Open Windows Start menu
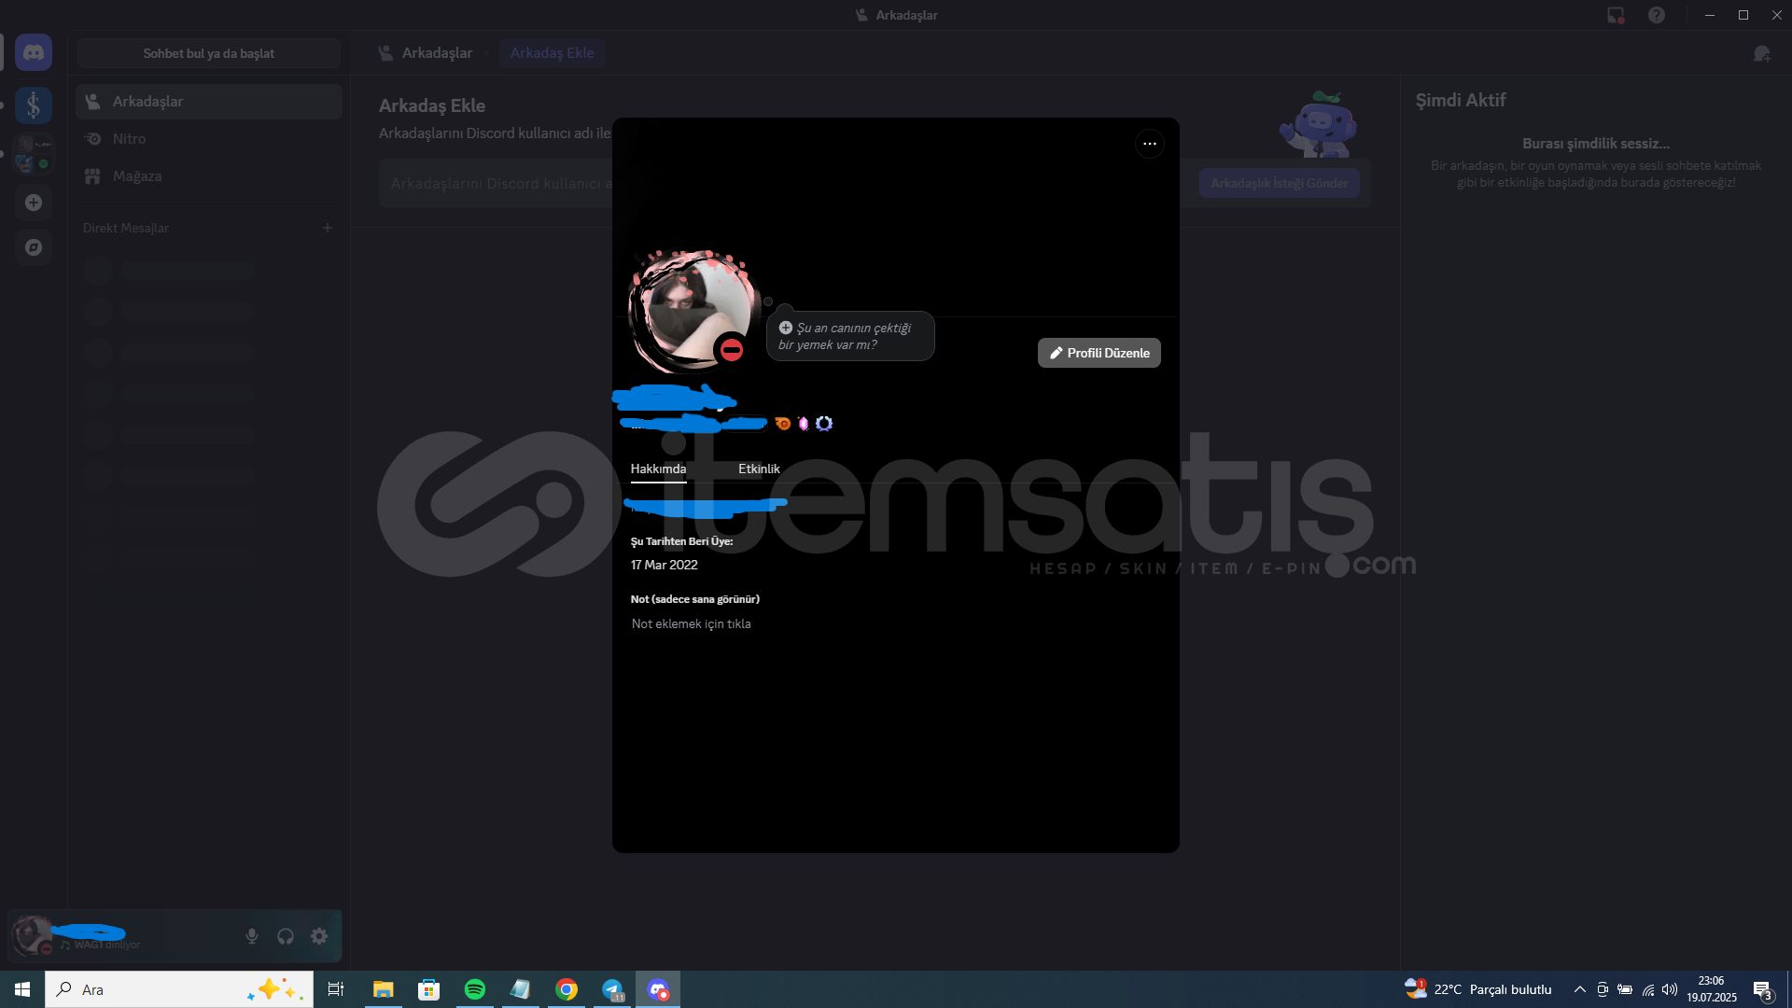 click(22, 989)
